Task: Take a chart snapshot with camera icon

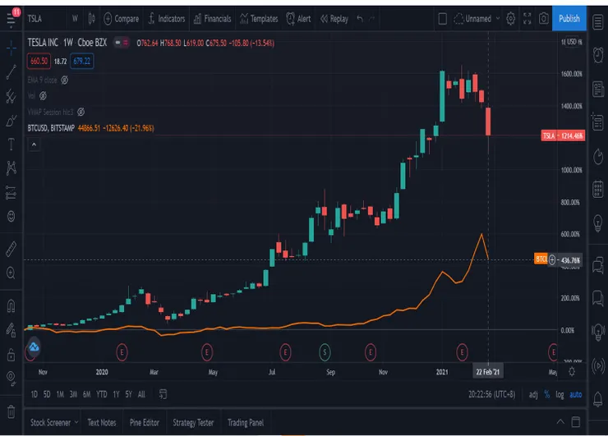Action: 544,19
